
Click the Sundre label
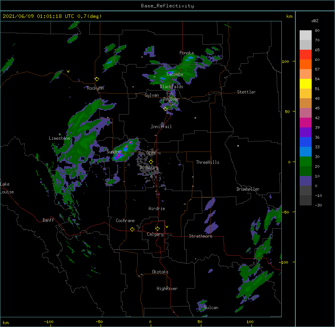(113, 152)
